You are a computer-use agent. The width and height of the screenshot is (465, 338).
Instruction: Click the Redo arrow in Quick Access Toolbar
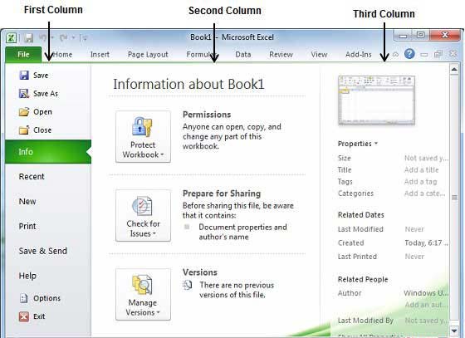tap(63, 37)
